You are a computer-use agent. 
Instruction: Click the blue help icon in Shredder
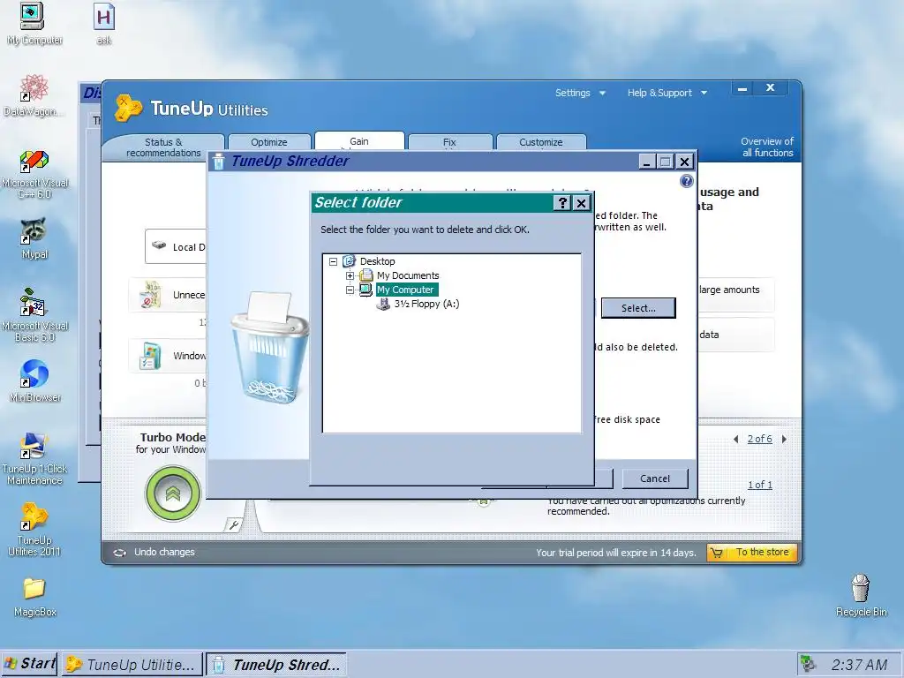(686, 182)
